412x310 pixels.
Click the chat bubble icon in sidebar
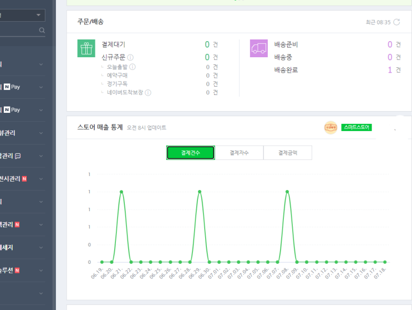[x=18, y=156]
